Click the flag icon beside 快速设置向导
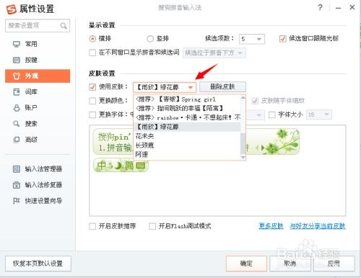 17,201
